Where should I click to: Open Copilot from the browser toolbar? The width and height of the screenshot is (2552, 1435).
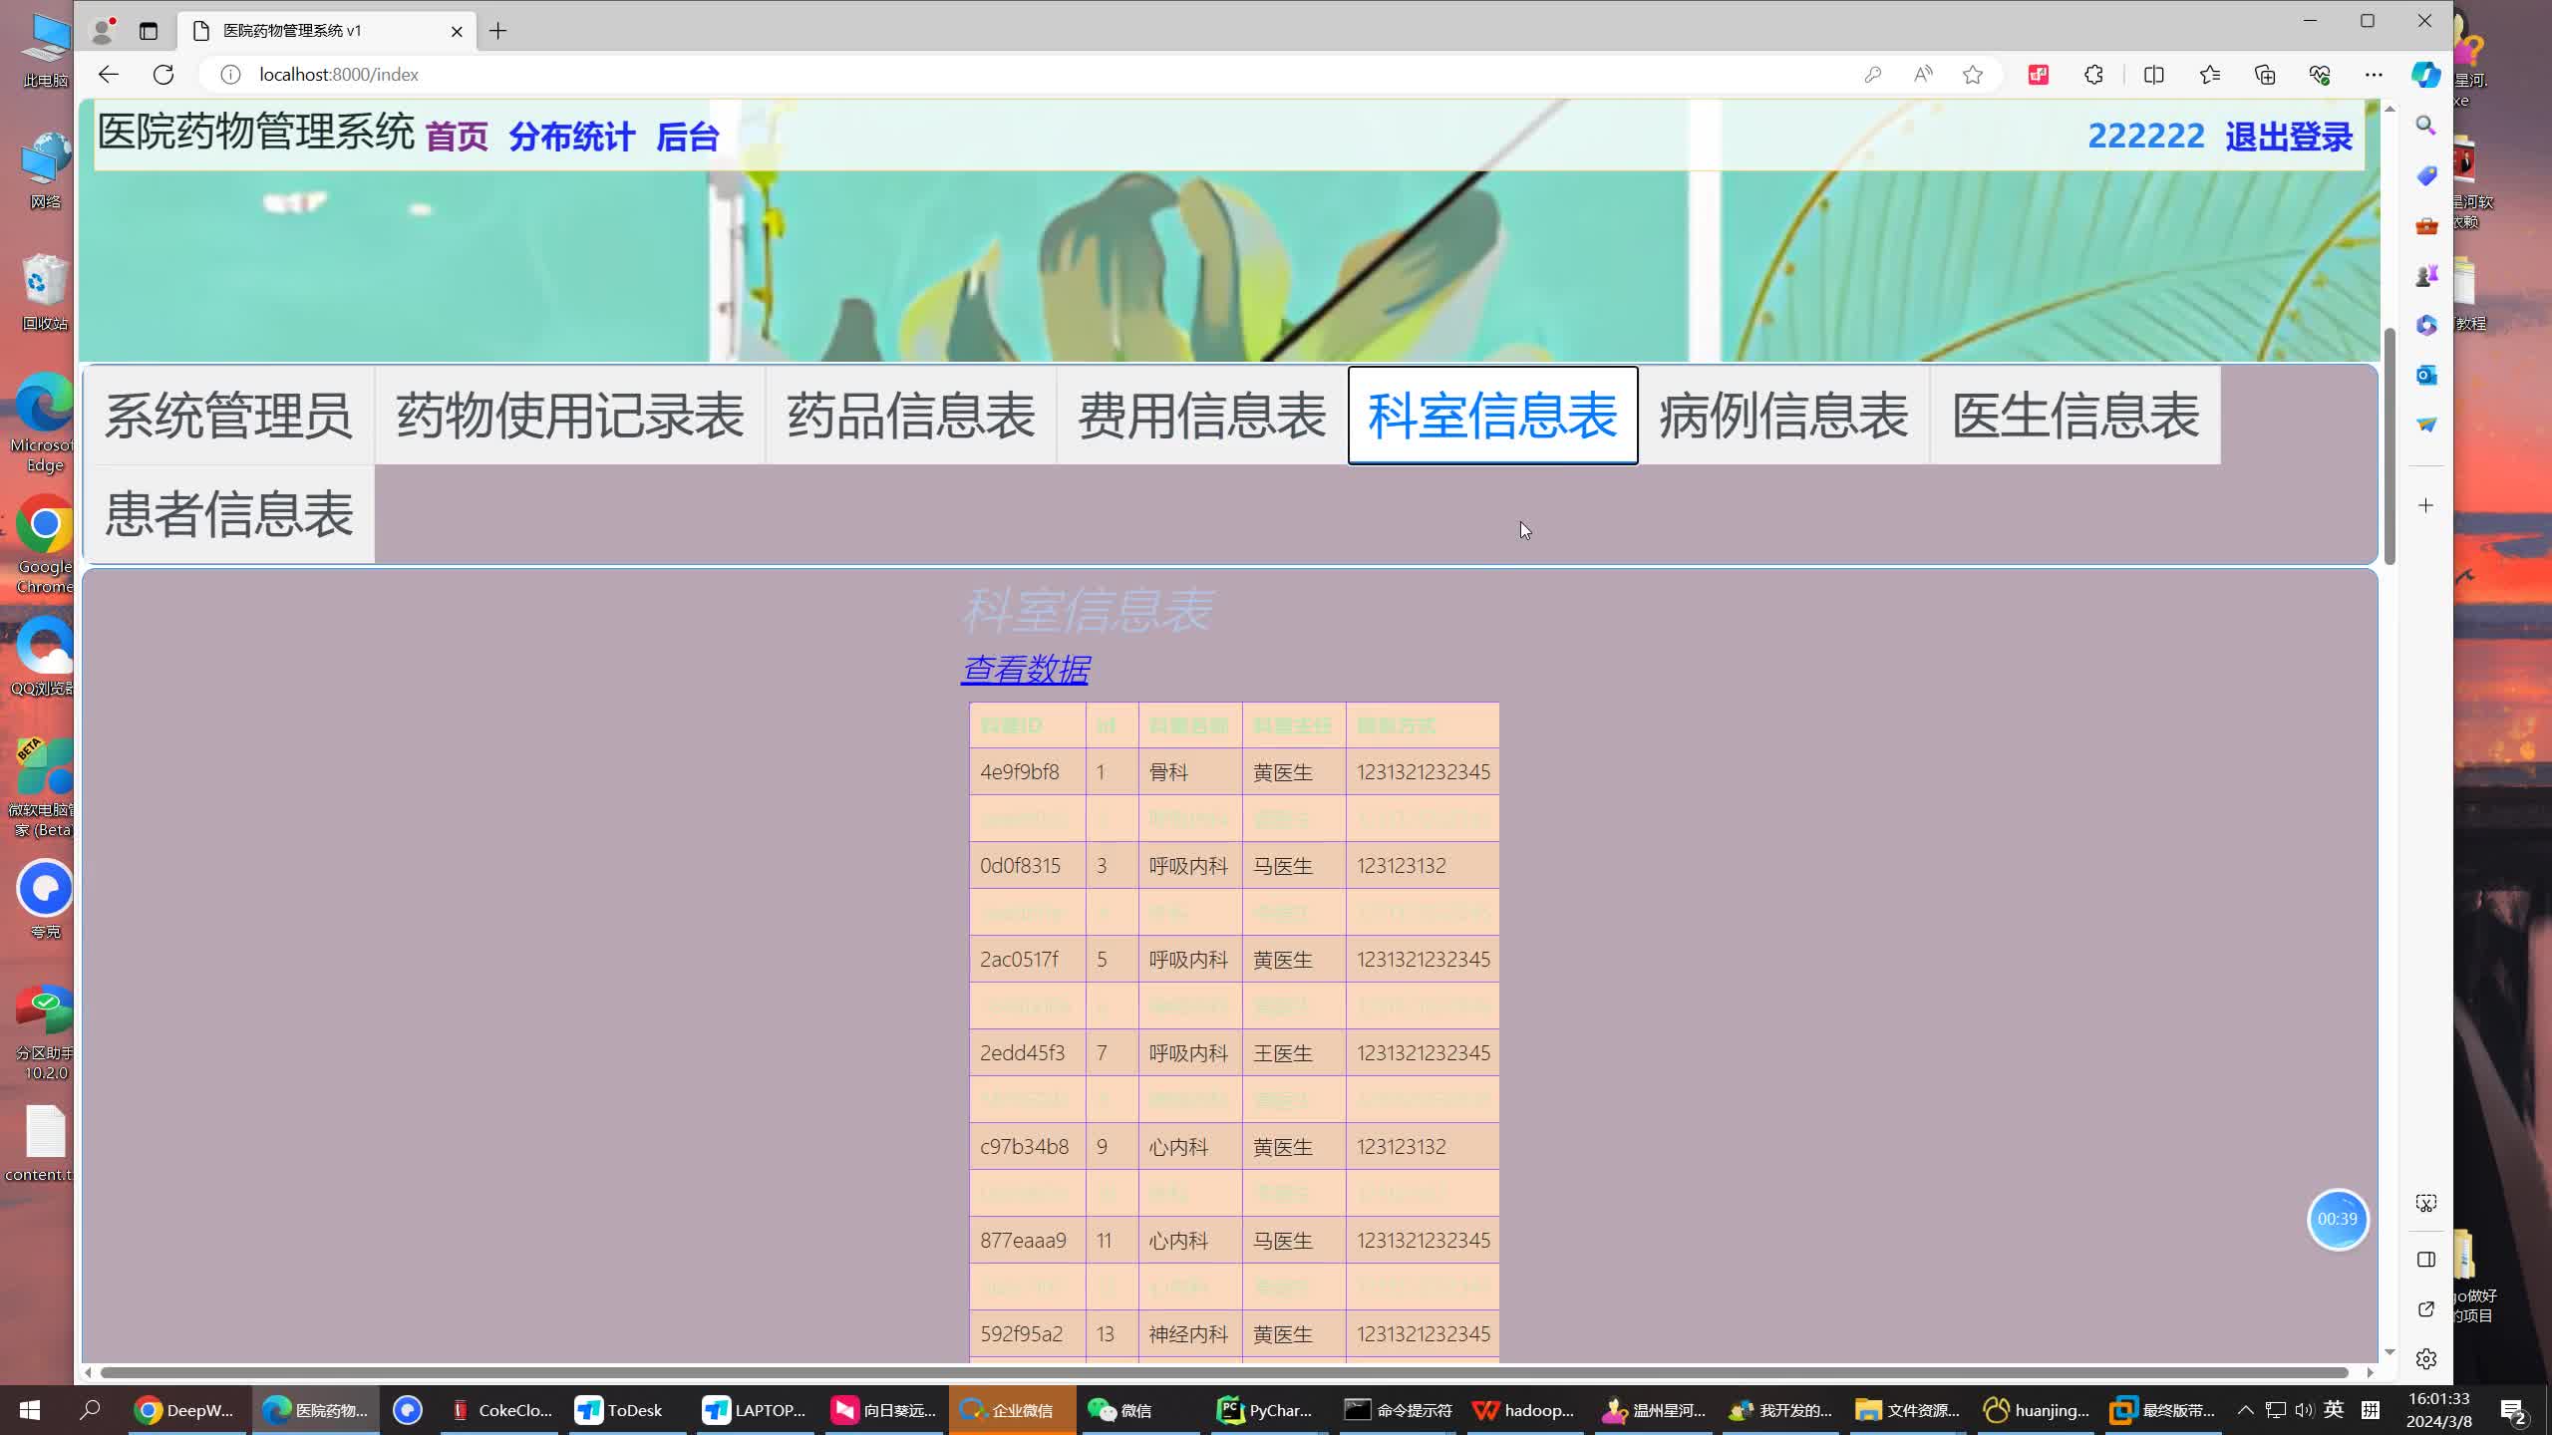coord(2425,75)
